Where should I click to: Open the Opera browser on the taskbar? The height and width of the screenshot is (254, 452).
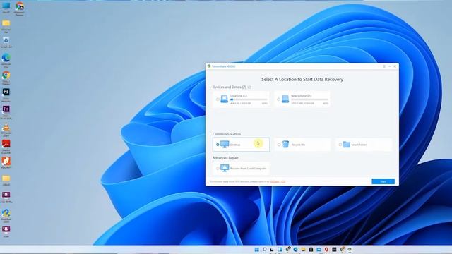click(x=326, y=249)
